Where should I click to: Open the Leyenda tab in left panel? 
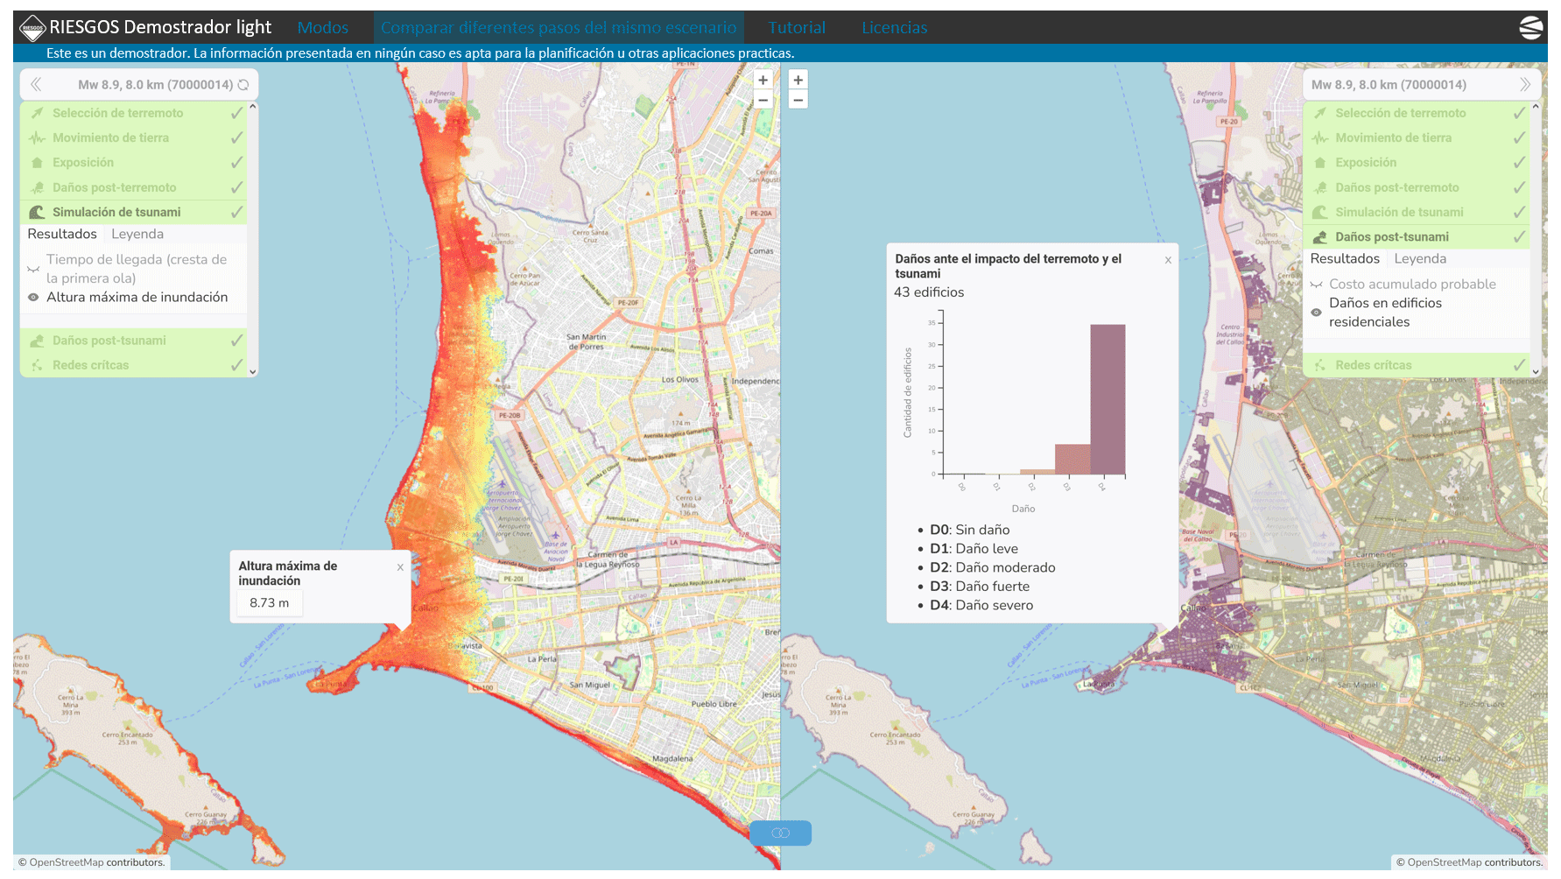click(x=137, y=234)
